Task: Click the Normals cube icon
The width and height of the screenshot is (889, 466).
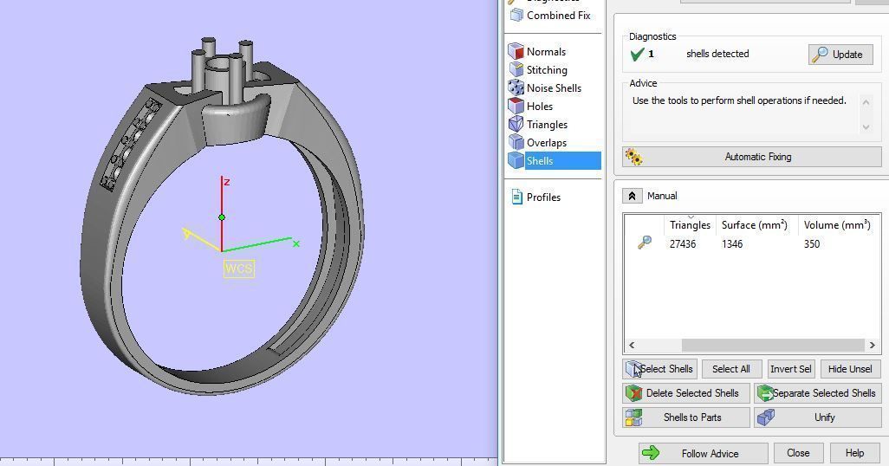Action: [x=516, y=51]
